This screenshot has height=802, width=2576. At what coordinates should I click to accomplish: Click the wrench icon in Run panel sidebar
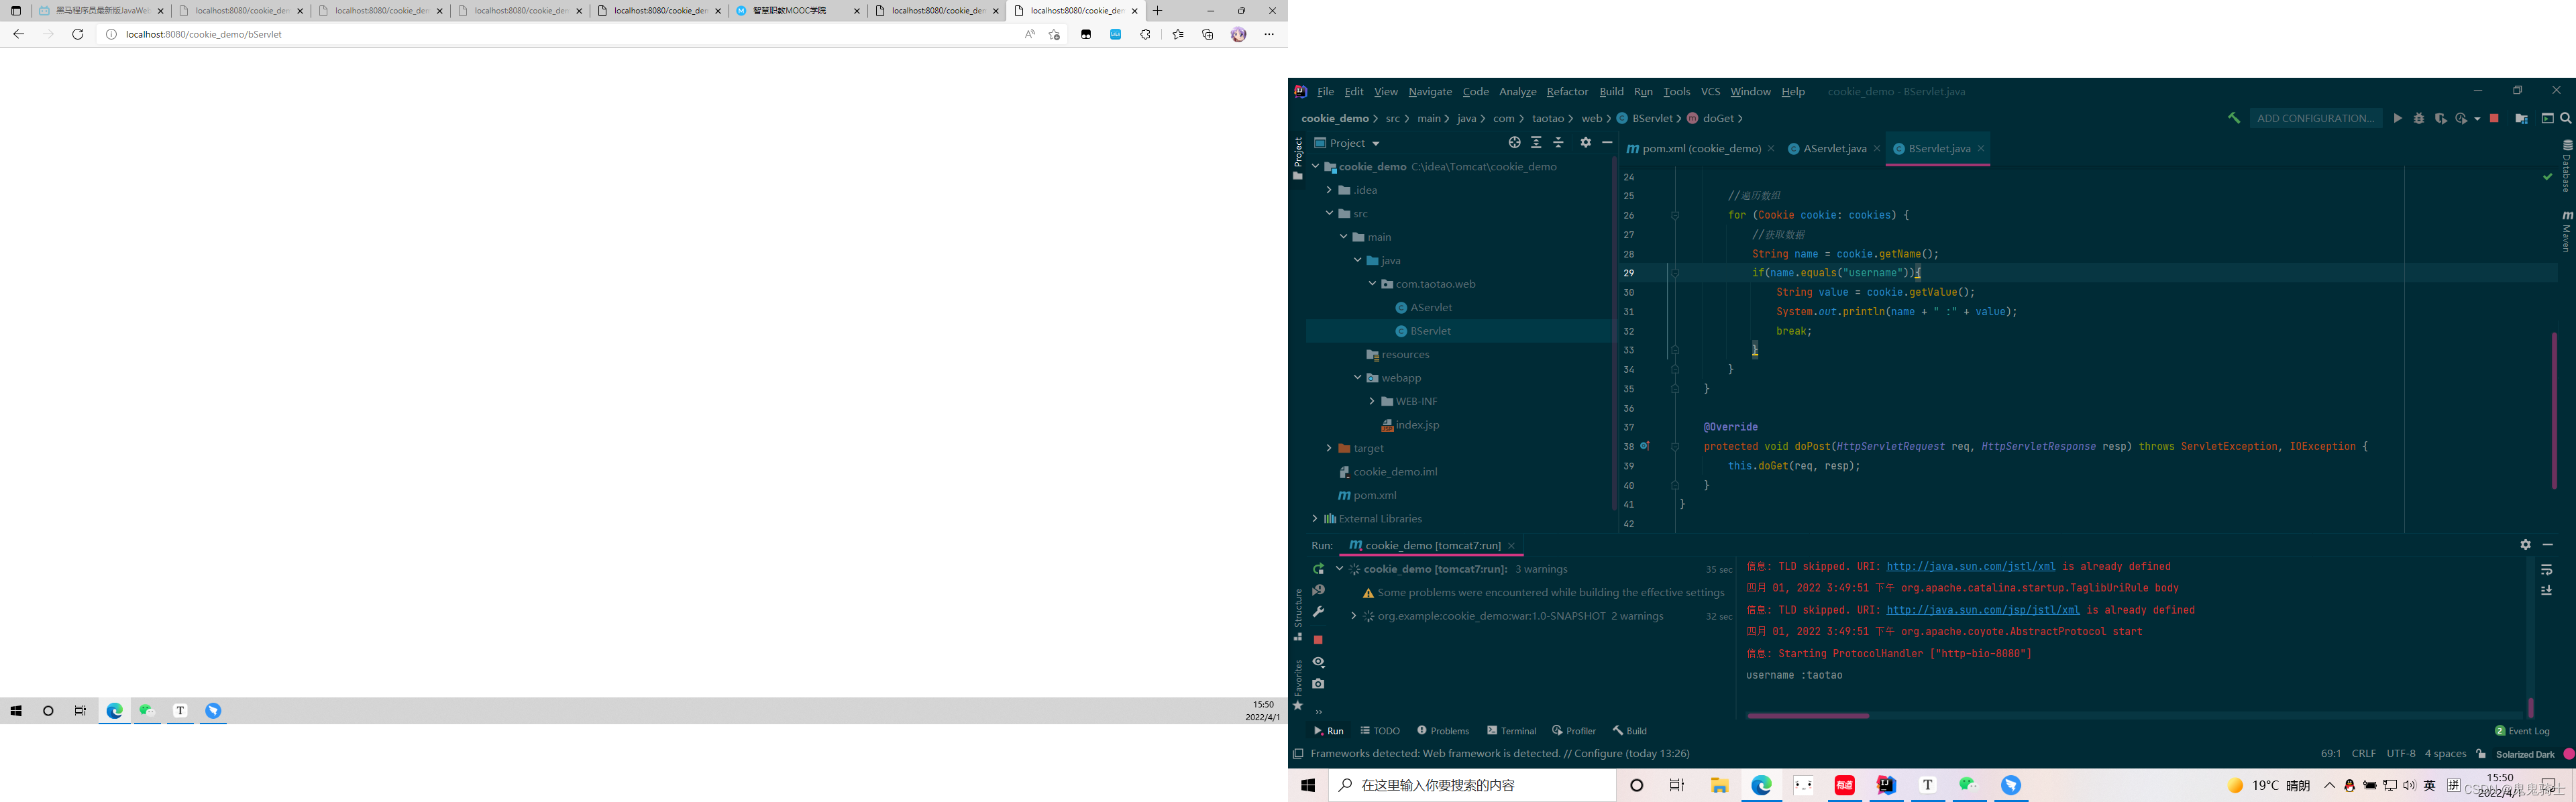1318,612
